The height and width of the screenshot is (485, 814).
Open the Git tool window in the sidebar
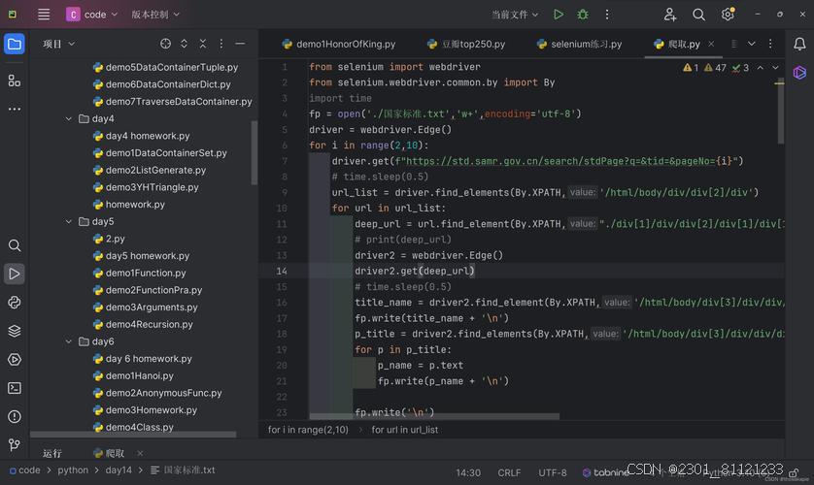pyautogui.click(x=15, y=445)
